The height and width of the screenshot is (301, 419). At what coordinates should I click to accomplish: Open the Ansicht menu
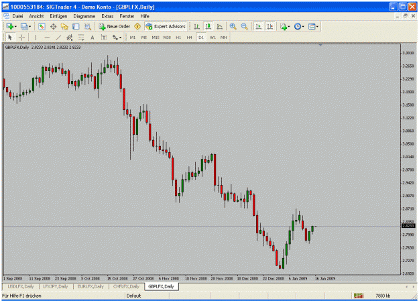[x=36, y=16]
